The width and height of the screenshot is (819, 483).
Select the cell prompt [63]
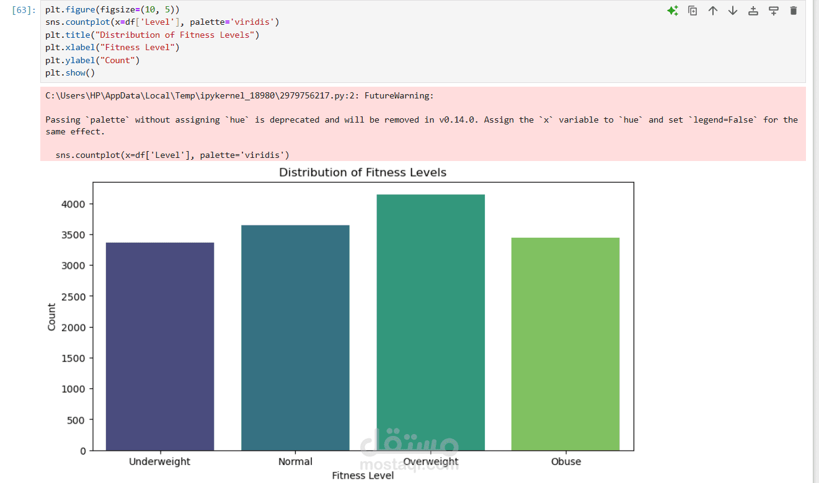point(24,10)
